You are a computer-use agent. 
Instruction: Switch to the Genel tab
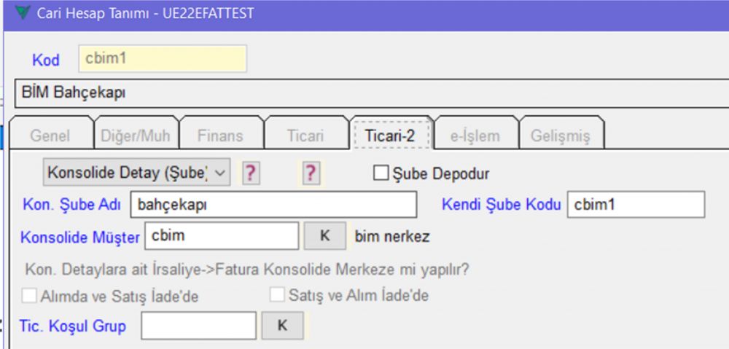point(50,136)
